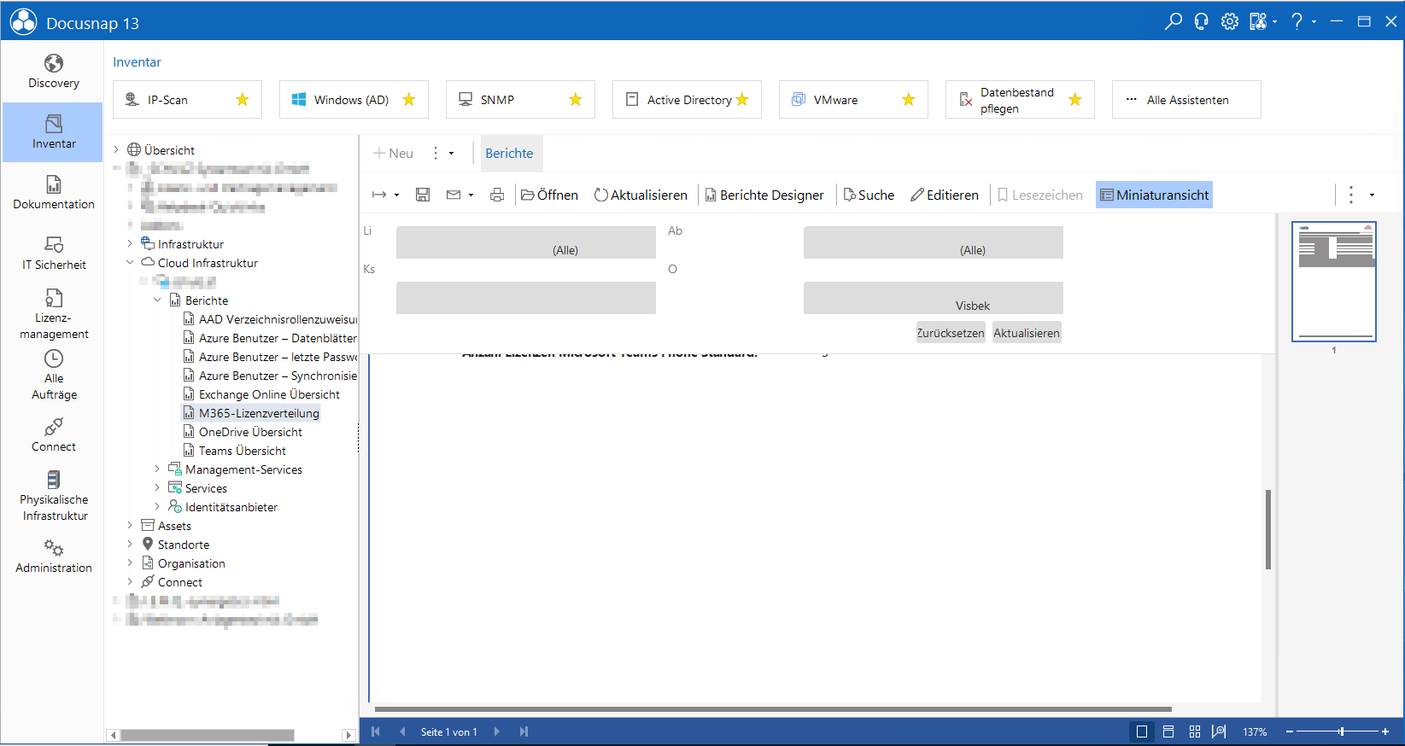1405x746 pixels.
Task: Open the Discovery module in sidebar
Action: coord(53,72)
